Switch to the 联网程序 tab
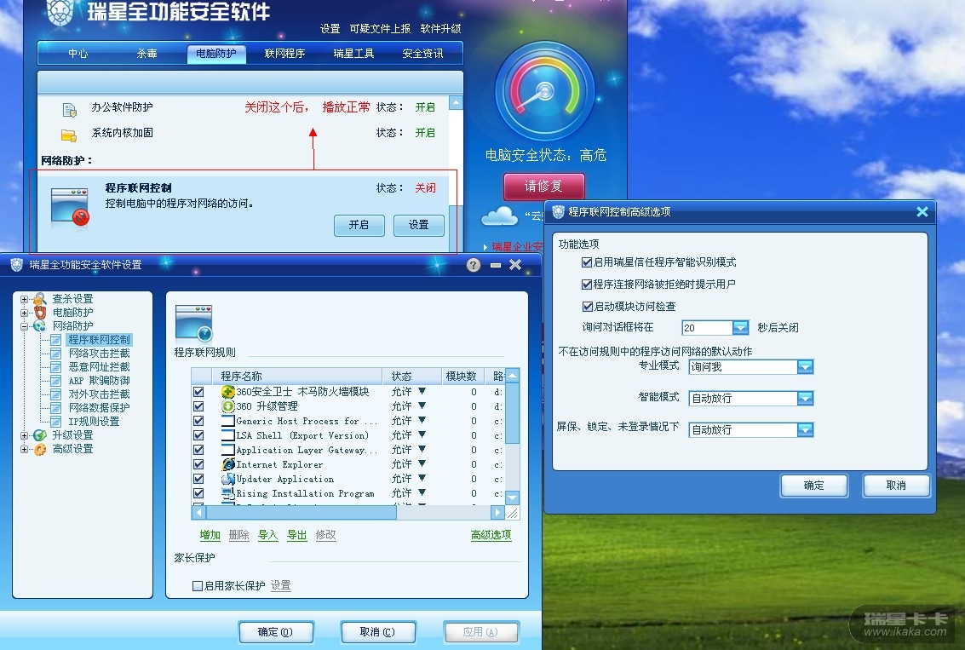 (284, 54)
